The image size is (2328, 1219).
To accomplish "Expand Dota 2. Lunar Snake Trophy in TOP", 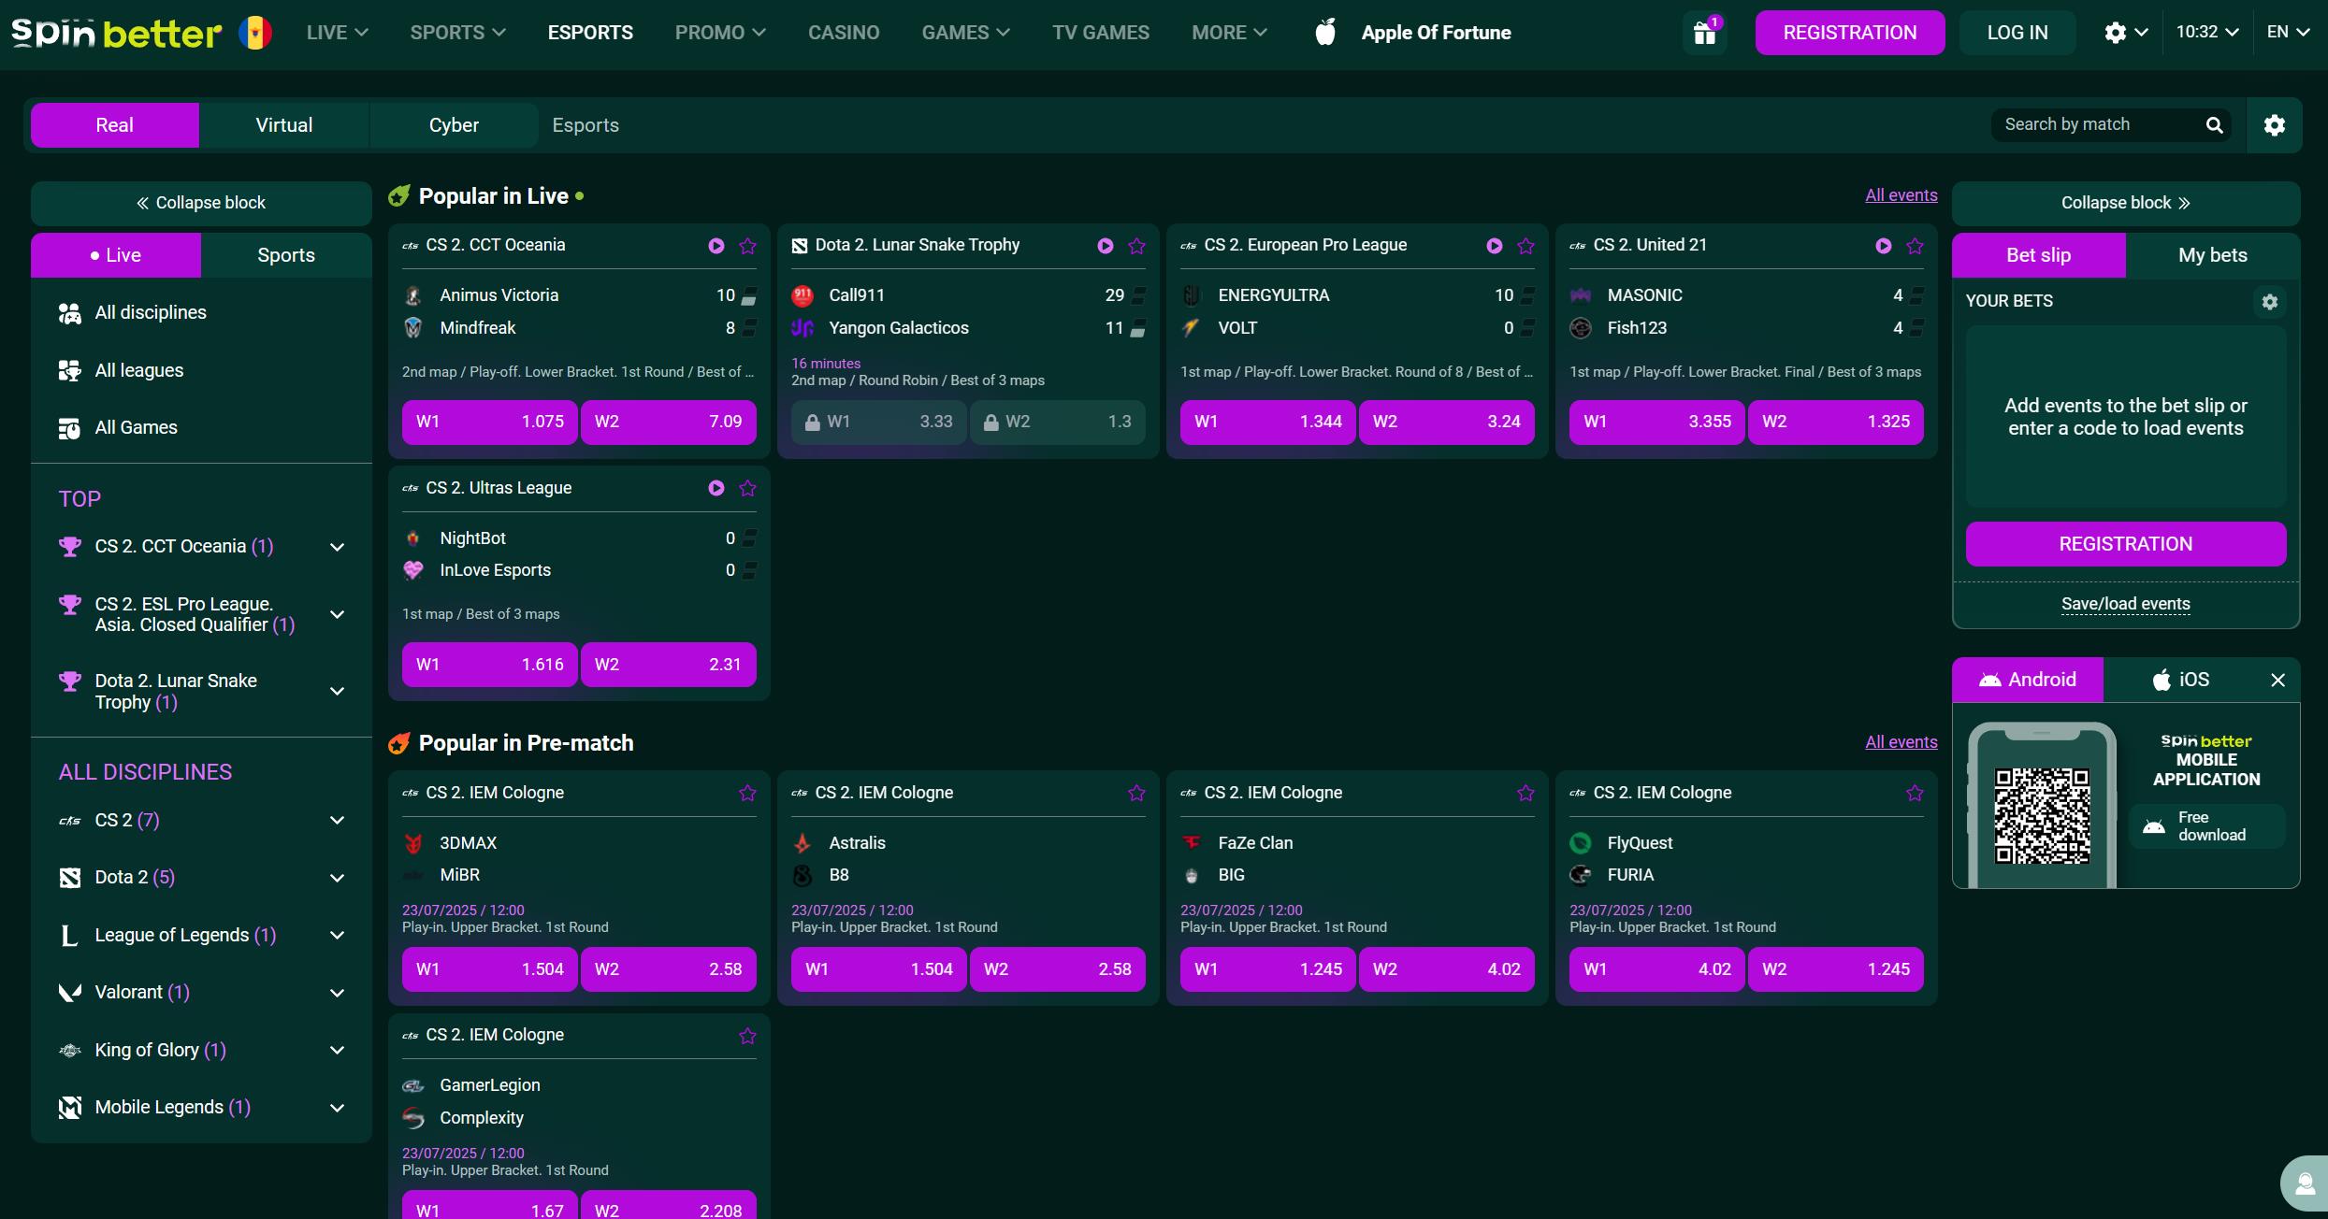I will click(x=338, y=691).
